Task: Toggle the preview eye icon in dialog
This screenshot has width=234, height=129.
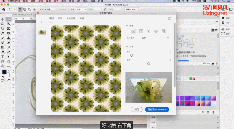Action: tap(169, 18)
